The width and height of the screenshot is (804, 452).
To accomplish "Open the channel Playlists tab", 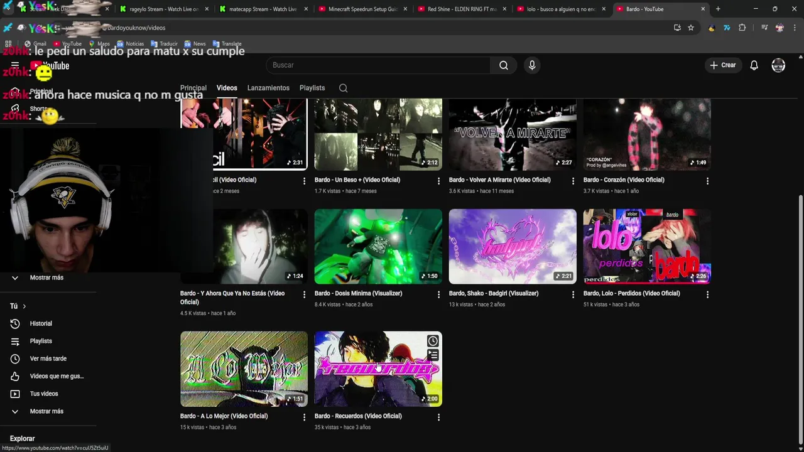I will pos(312,88).
